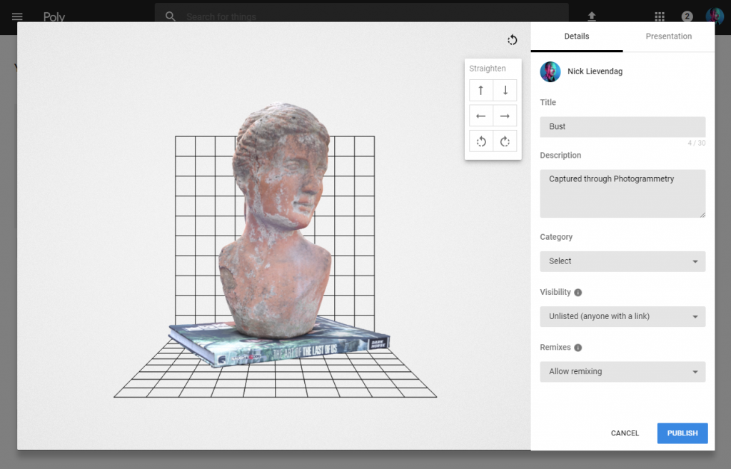The image size is (731, 469).
Task: Open the Visibility Unlisted dropdown
Action: click(x=622, y=316)
